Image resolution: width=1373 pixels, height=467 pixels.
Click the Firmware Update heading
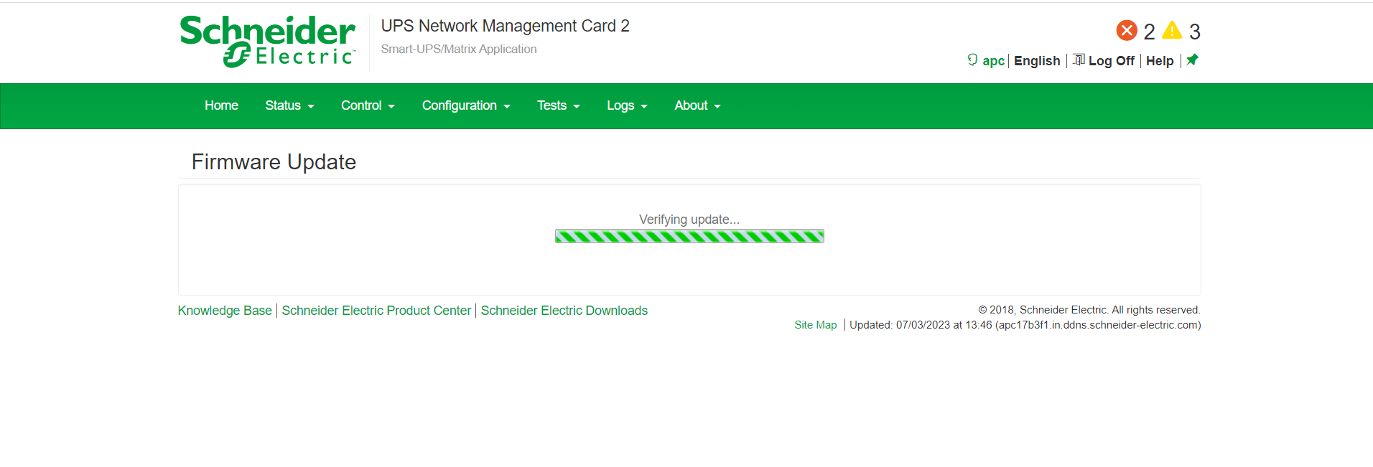[274, 162]
